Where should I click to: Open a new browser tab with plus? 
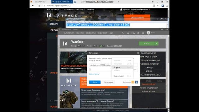119,2
